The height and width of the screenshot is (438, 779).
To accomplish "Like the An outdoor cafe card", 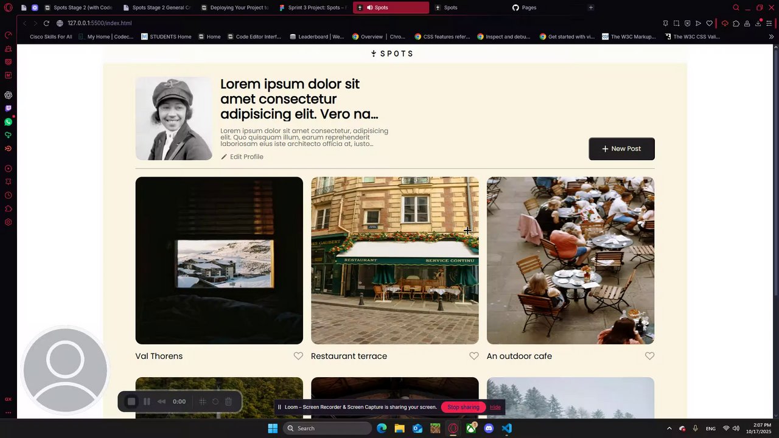I will 650,356.
